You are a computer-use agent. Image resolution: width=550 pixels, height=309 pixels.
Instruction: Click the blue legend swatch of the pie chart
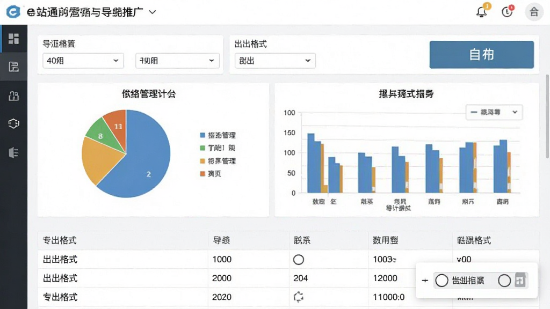202,135
